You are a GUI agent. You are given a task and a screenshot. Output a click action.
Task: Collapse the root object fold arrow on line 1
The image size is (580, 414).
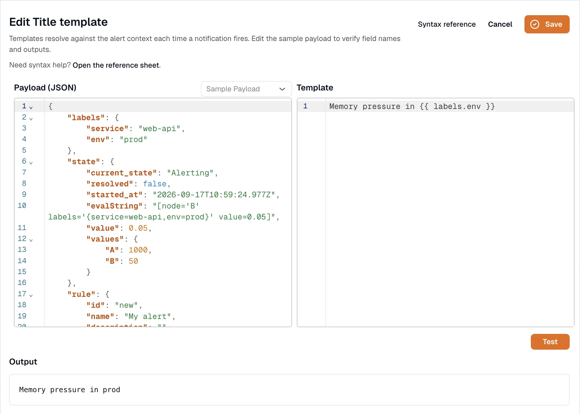[31, 107]
